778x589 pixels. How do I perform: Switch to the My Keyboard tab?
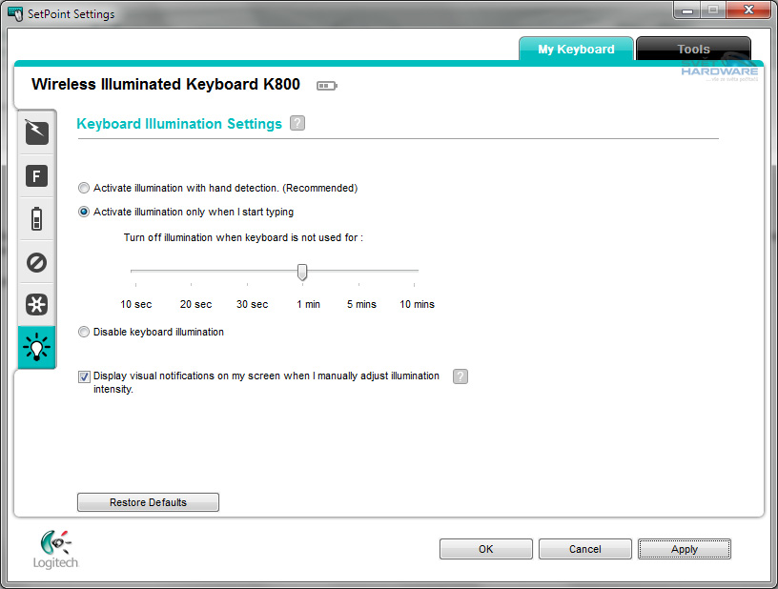[x=576, y=50]
